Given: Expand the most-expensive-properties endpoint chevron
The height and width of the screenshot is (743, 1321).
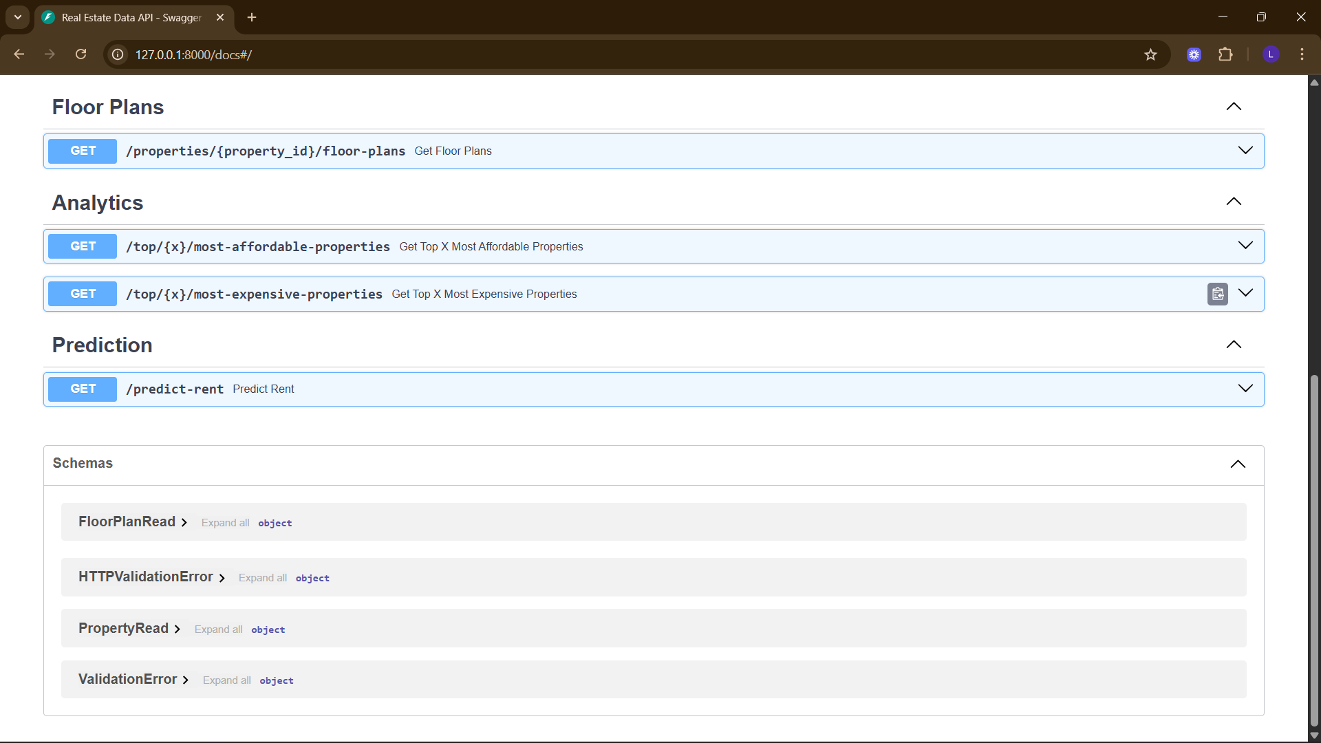Looking at the screenshot, I should [1245, 293].
